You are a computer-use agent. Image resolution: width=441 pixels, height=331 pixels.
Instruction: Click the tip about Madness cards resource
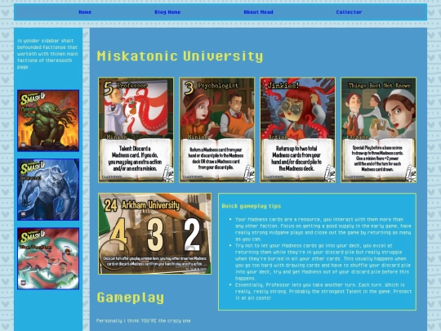pyautogui.click(x=323, y=229)
